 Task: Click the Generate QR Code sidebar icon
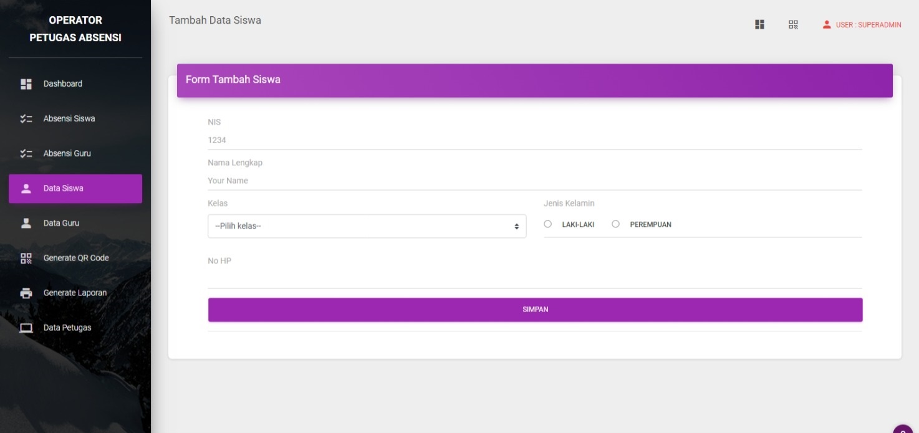pyautogui.click(x=26, y=259)
